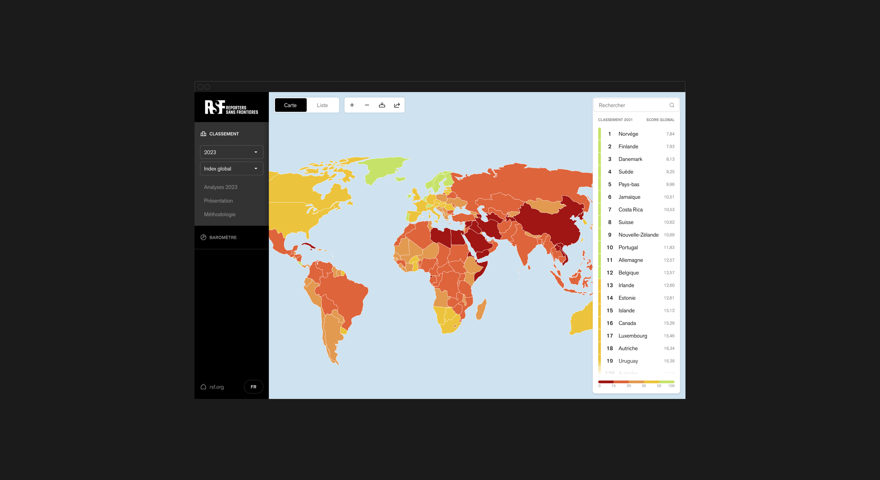
Task: Click the baromètre icon
Action: click(204, 237)
